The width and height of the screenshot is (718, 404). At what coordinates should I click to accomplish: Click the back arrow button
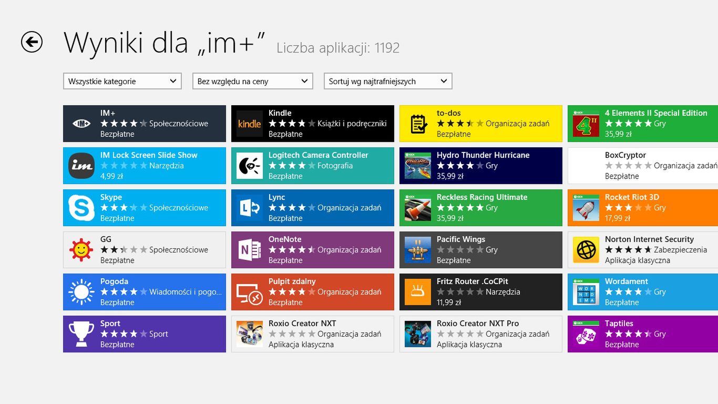(x=32, y=42)
